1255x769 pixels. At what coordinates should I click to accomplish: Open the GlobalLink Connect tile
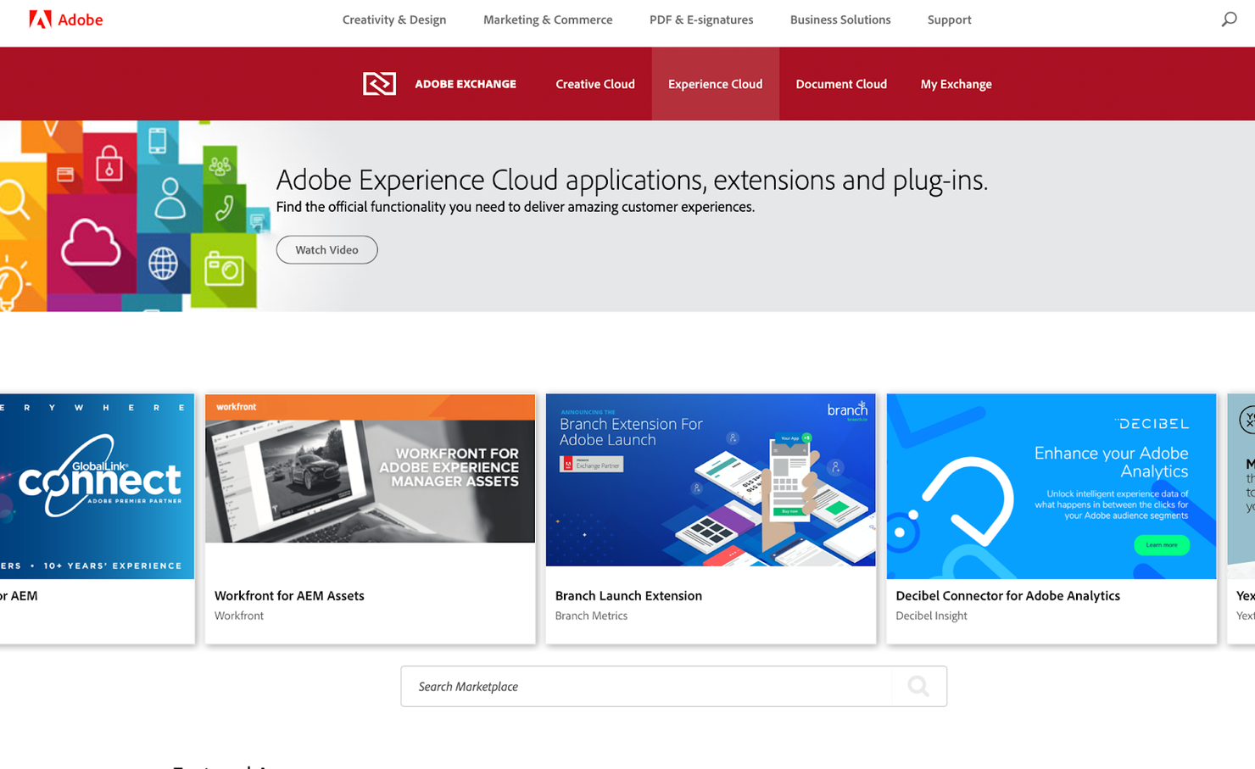pos(96,483)
